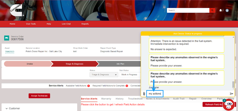Click the chat scroll down arrow
This screenshot has width=238, height=111.
tap(233, 89)
